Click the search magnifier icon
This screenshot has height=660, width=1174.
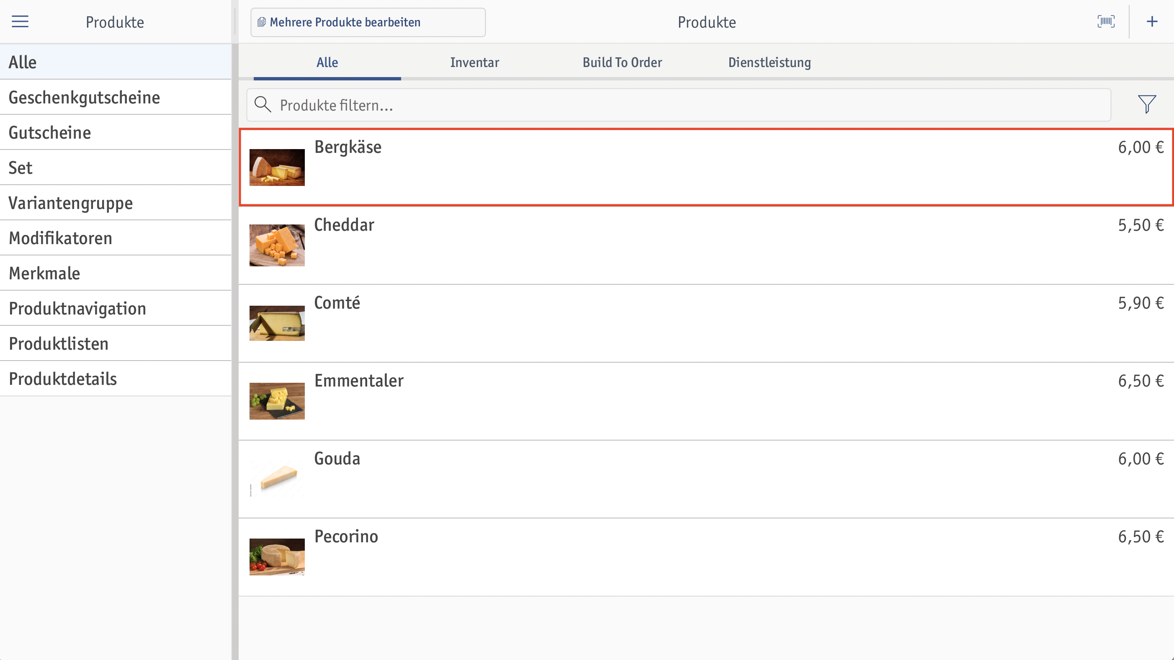(263, 104)
